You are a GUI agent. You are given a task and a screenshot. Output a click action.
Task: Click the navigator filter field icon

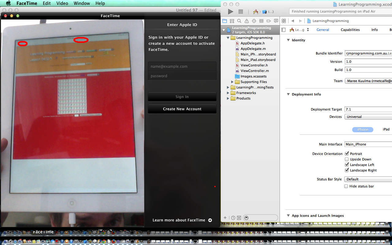(247, 218)
